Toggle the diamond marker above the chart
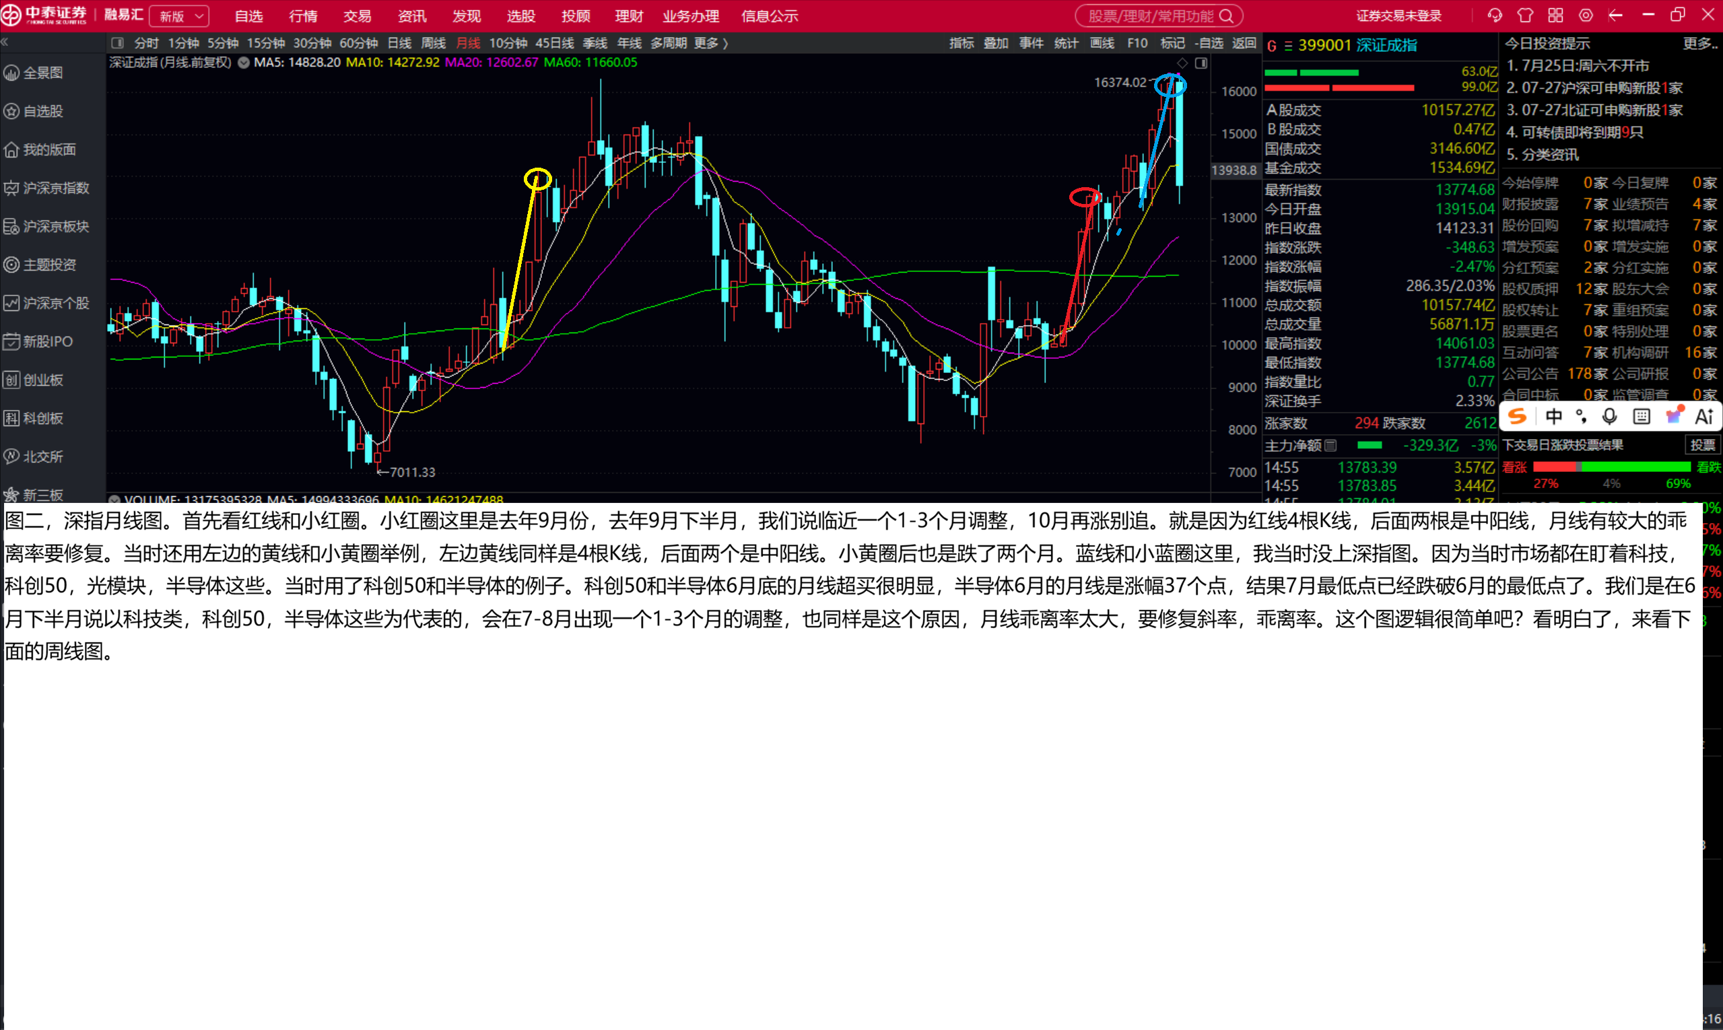 coord(1182,63)
